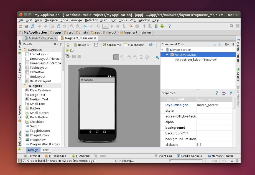
Task: Hide Component Tree panel arrow icon
Action: pyautogui.click(x=233, y=44)
